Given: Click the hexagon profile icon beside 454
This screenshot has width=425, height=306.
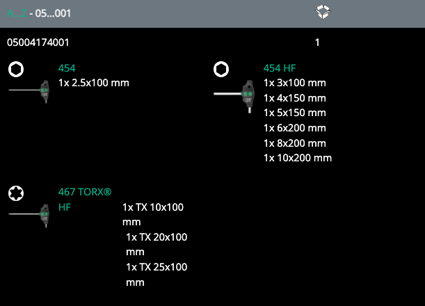Looking at the screenshot, I should [x=16, y=69].
